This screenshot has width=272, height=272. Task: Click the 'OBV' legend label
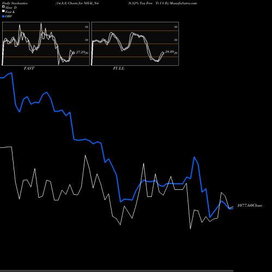coord(9,16)
